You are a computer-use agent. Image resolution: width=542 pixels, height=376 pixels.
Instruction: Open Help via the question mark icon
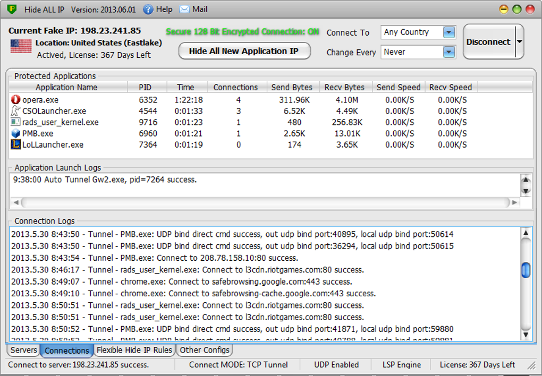pos(148,10)
